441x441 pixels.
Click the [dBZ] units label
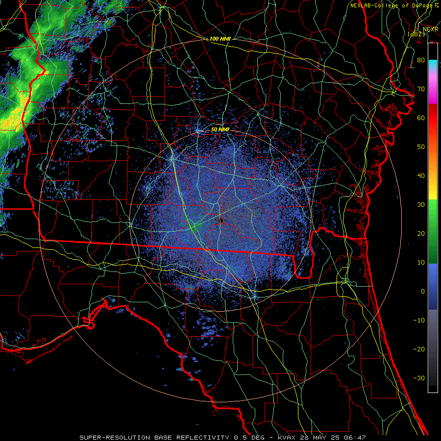416,34
